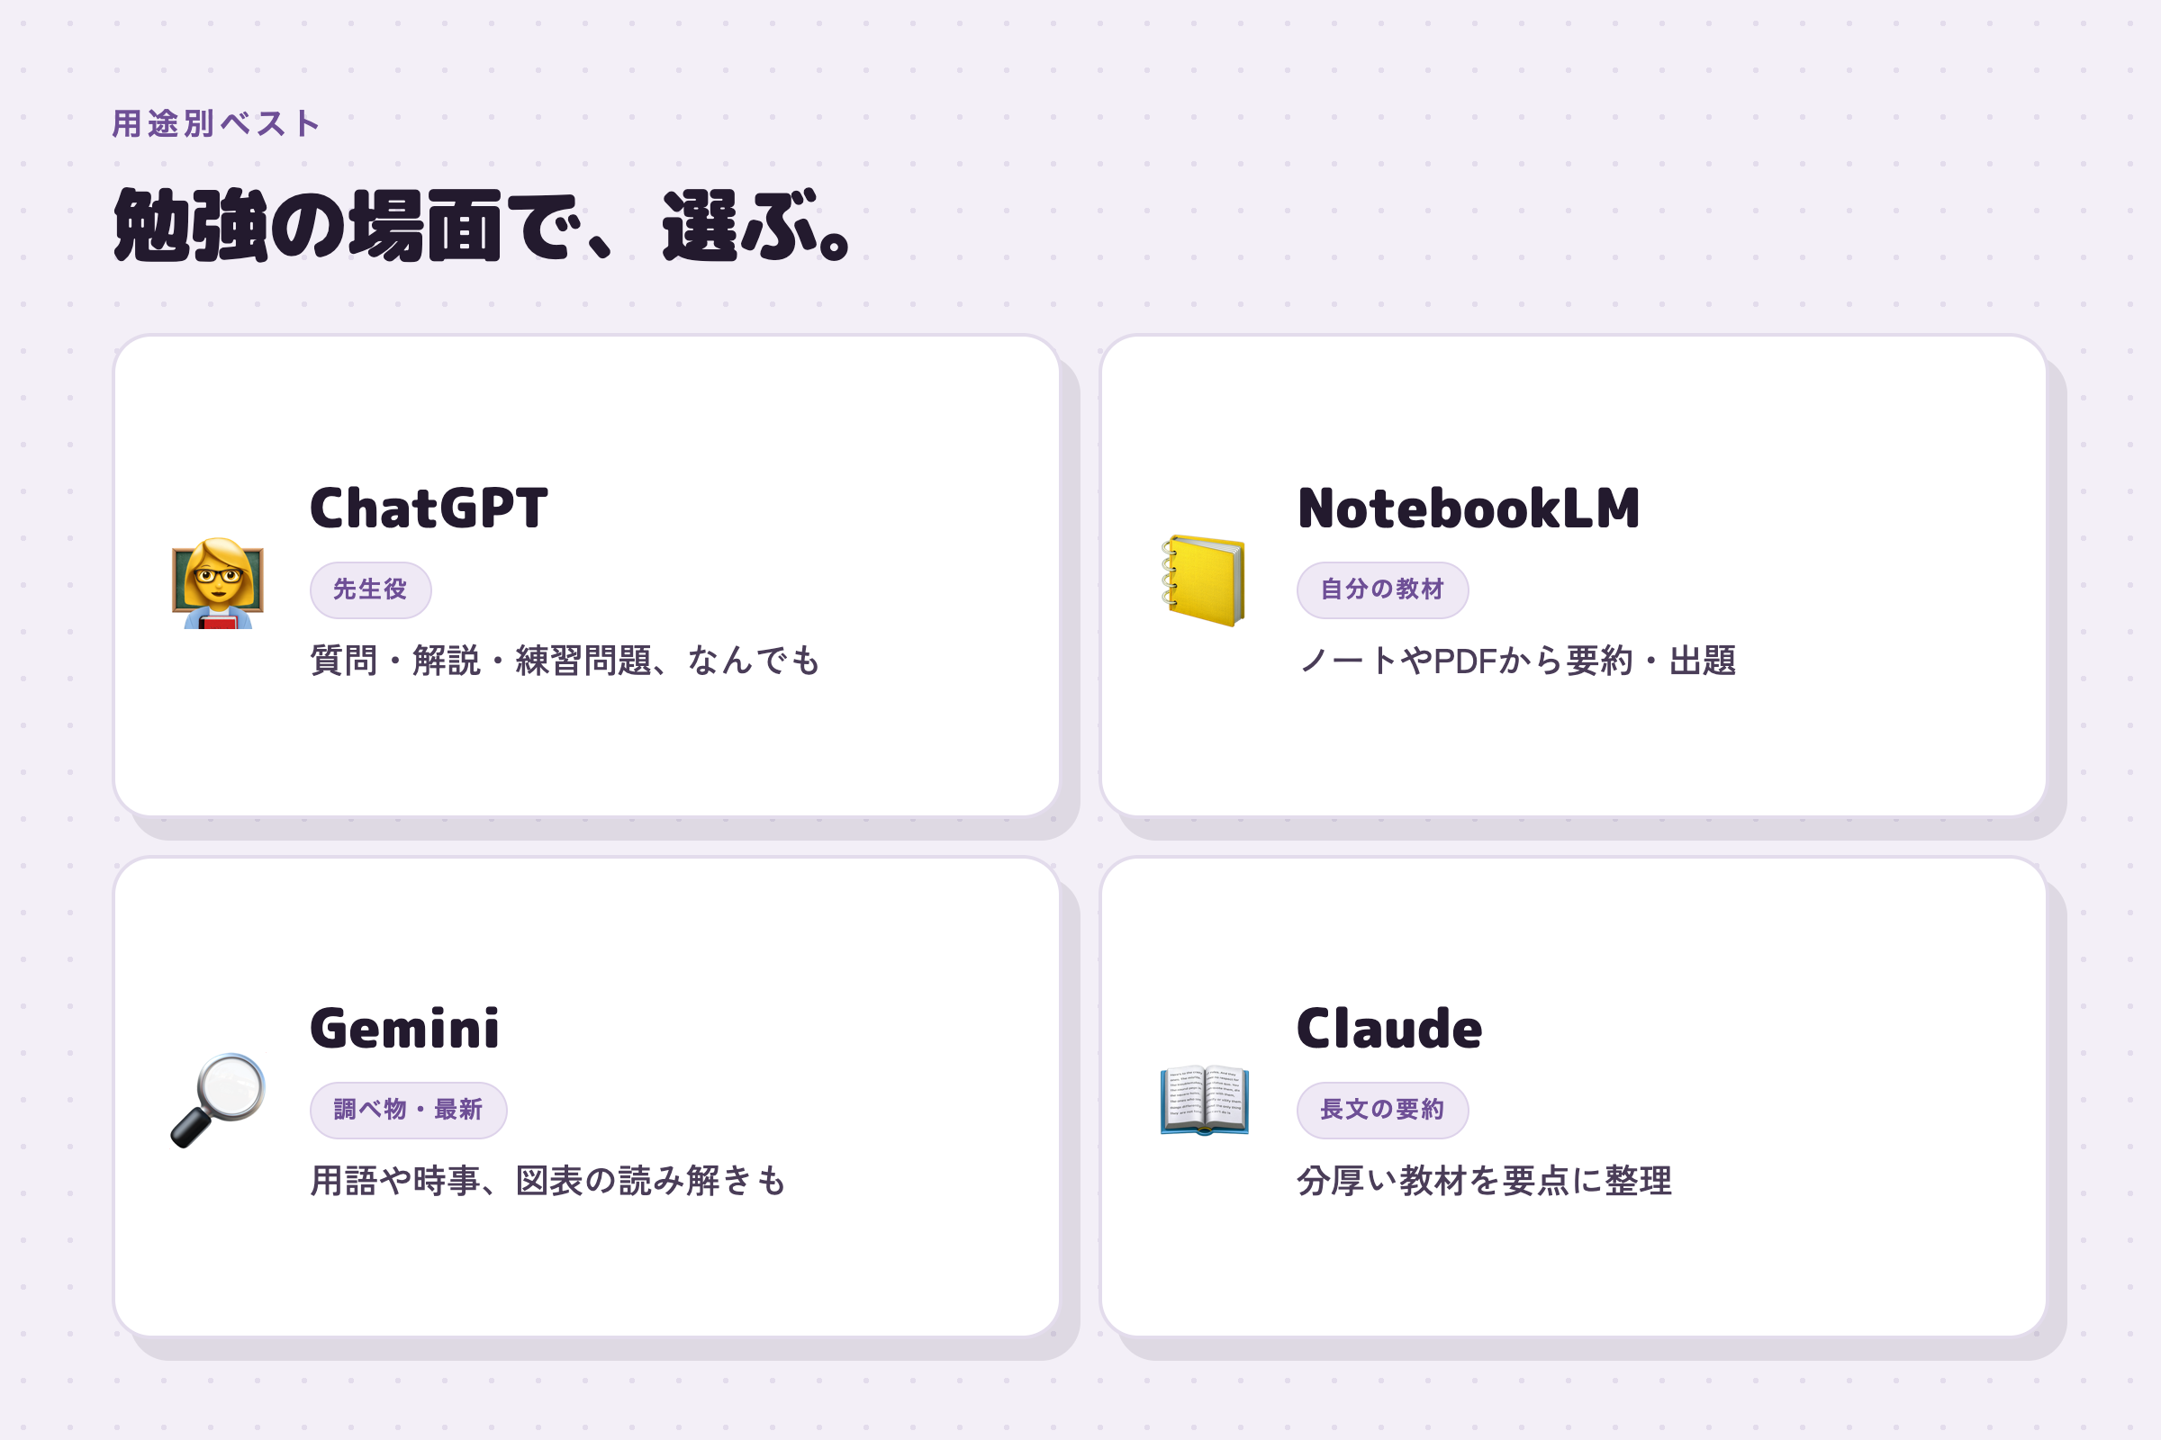
Task: Select the 長文の要約 tag under Claude
Action: point(1382,1110)
